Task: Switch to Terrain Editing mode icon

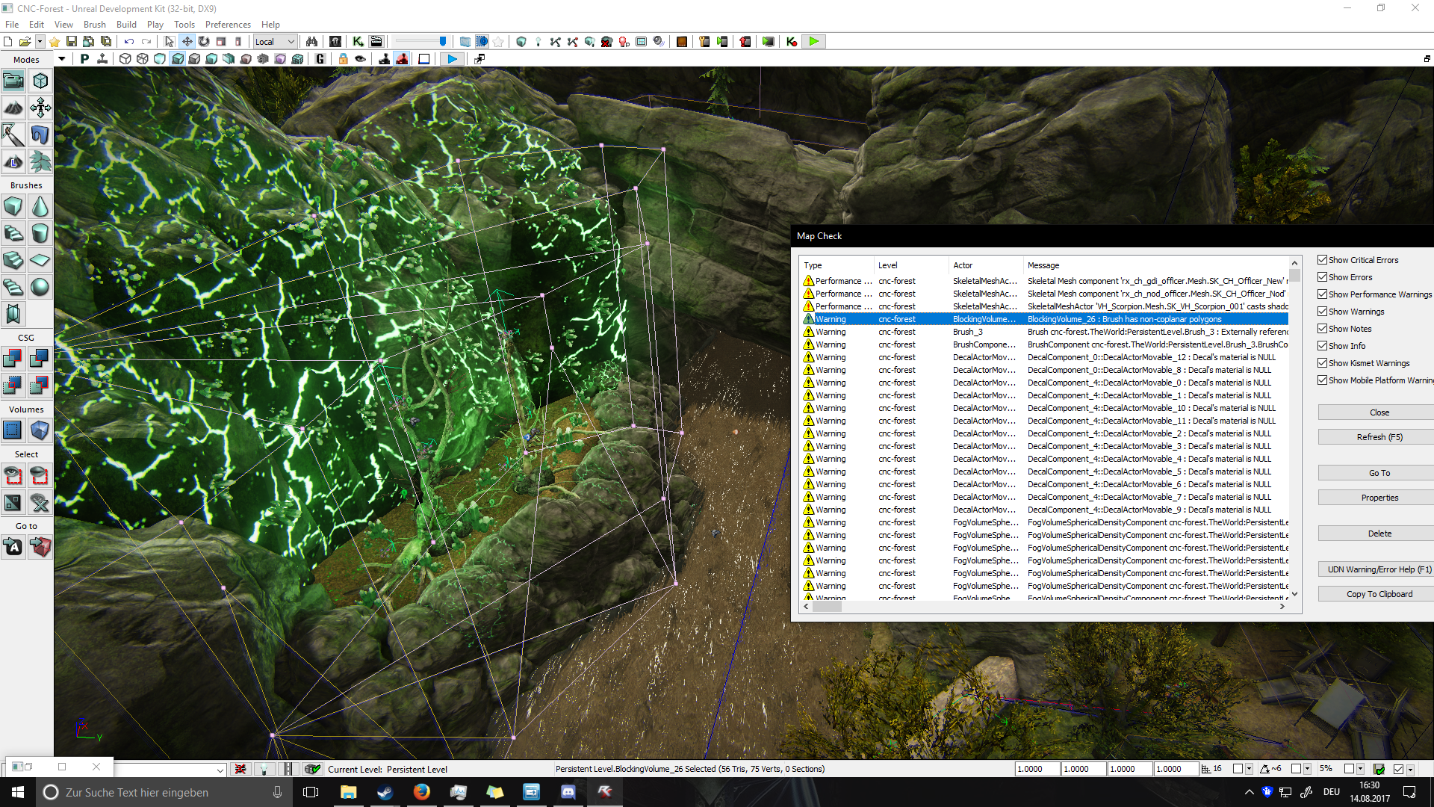Action: point(13,108)
